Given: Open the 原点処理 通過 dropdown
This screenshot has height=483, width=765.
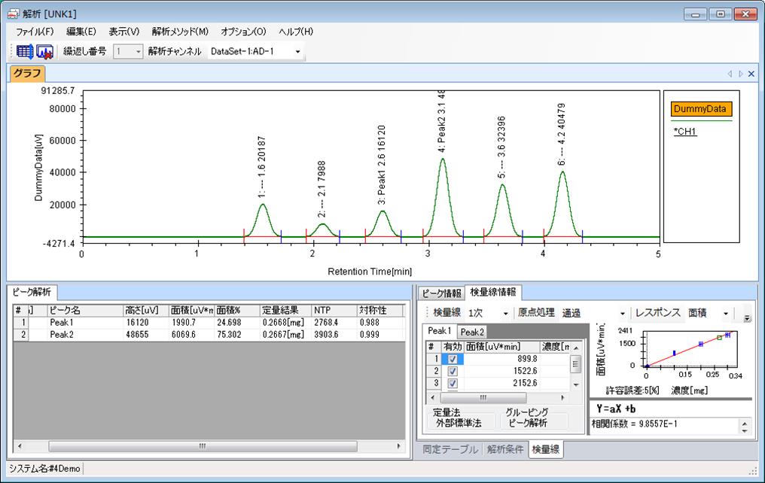Looking at the screenshot, I should coord(594,313).
